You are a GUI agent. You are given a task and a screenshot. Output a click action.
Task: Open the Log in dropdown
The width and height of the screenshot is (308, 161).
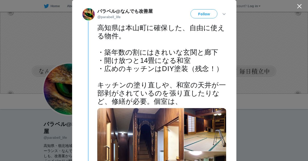(x=254, y=6)
